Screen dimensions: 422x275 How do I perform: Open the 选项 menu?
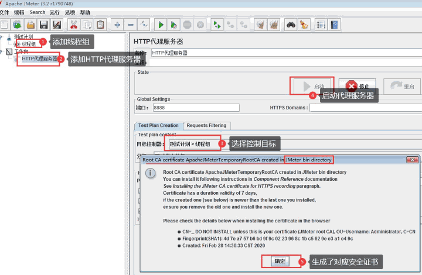click(70, 12)
